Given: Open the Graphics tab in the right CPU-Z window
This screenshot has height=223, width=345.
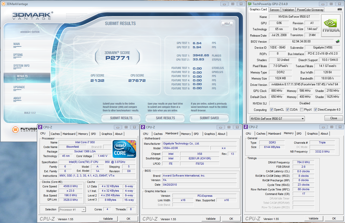Looking at the screenshot, I should (x=312, y=134).
